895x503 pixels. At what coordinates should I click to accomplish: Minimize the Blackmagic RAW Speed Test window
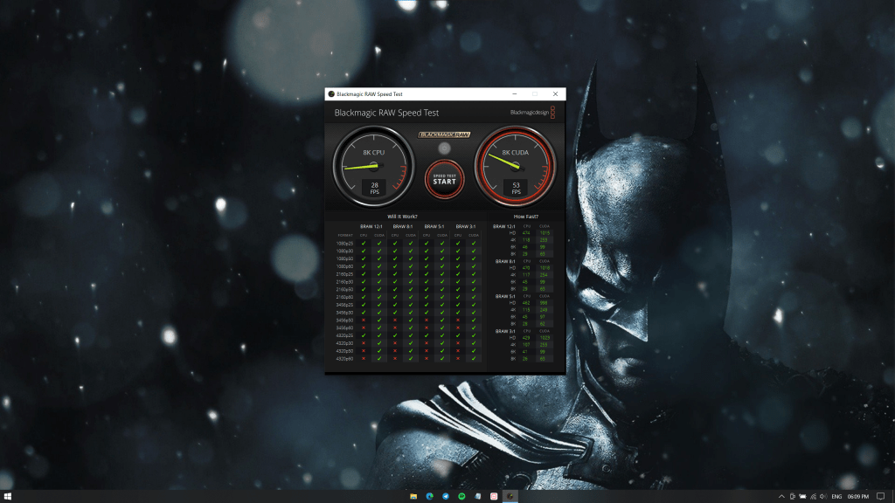(x=514, y=94)
